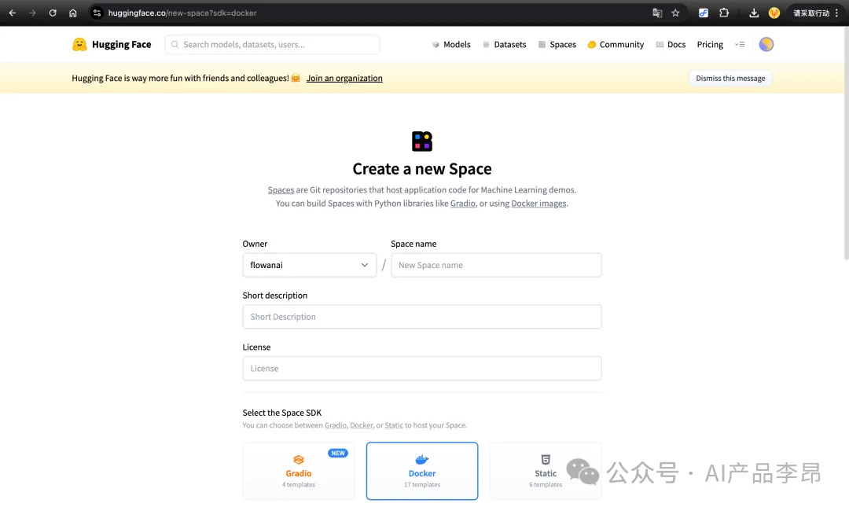The height and width of the screenshot is (507, 849).
Task: Click into the Space name input field
Action: pyautogui.click(x=496, y=265)
